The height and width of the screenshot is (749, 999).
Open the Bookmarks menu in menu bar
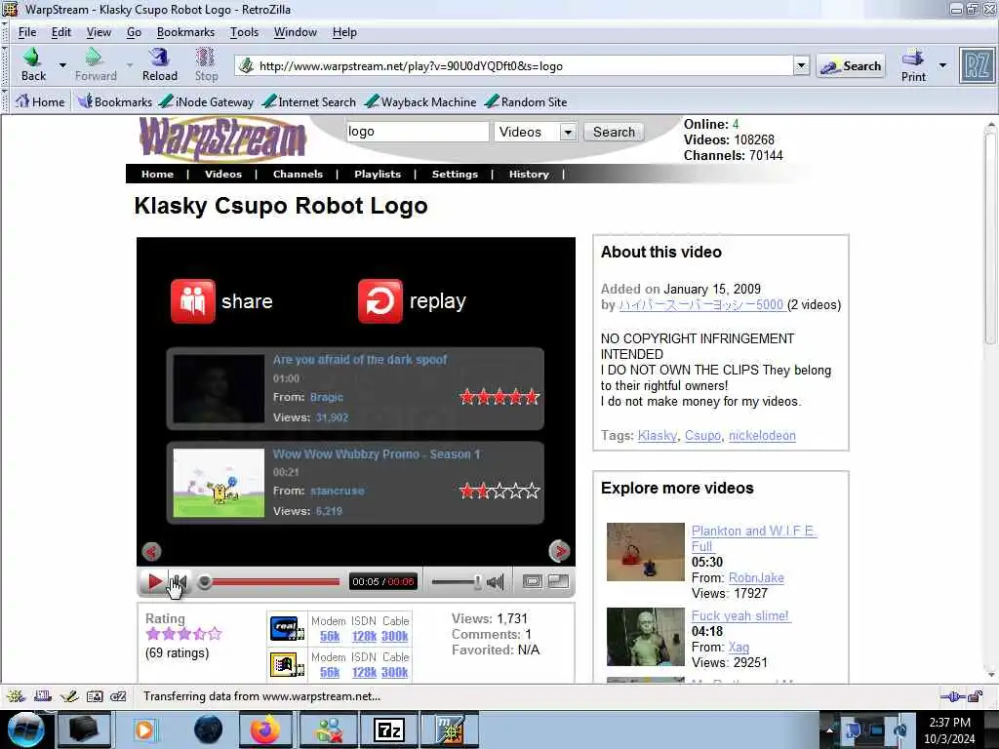tap(185, 32)
